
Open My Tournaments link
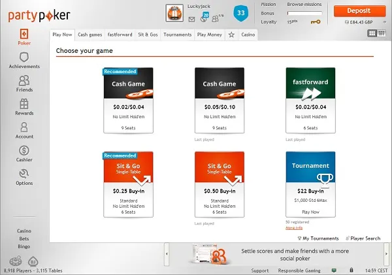tap(318, 238)
